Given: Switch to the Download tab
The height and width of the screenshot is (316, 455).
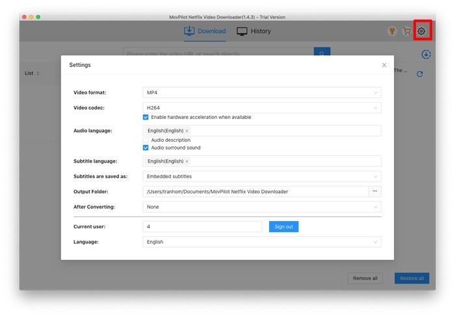Looking at the screenshot, I should [x=205, y=31].
